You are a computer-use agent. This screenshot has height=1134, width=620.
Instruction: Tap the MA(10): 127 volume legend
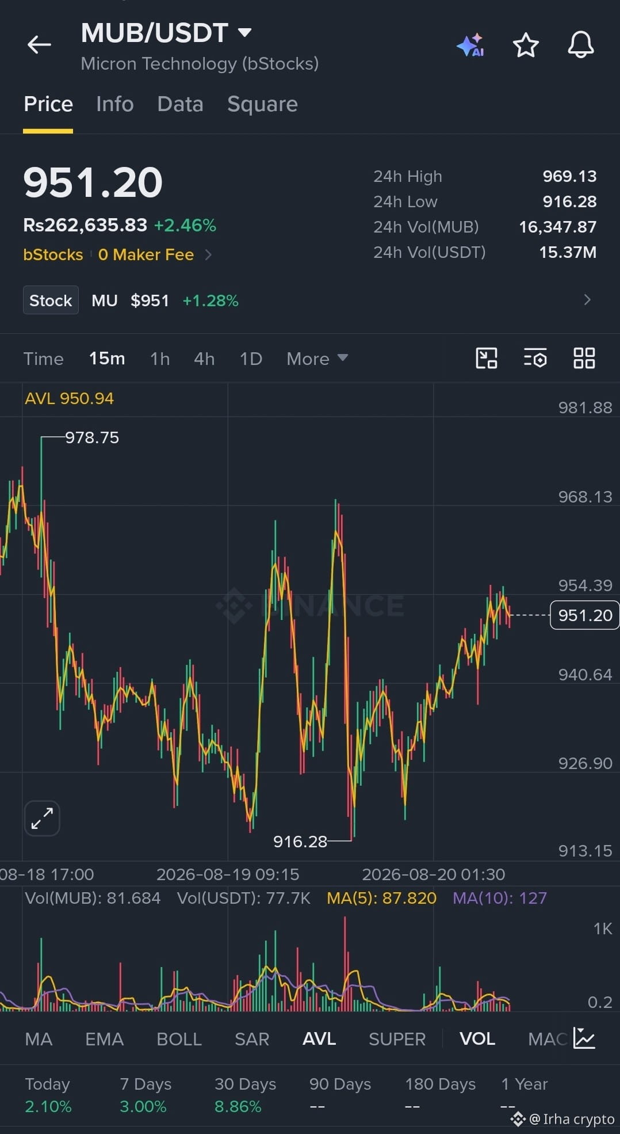(x=499, y=898)
